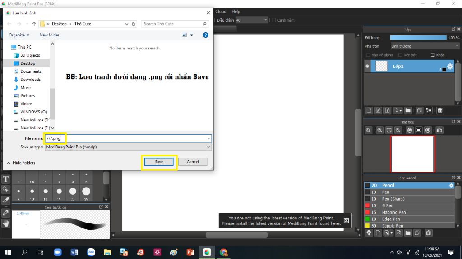Click Search Thỏ Cute box

coord(175,24)
